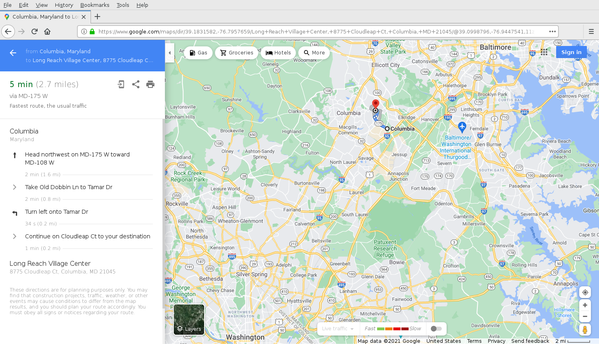Print the directions using printer icon
The width and height of the screenshot is (599, 344).
[x=150, y=84]
